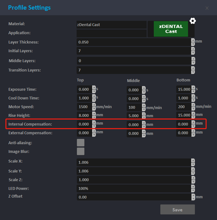This screenshot has width=217, height=220.
Task: Decrease Middle Rise Height stepper
Action: coord(144,118)
